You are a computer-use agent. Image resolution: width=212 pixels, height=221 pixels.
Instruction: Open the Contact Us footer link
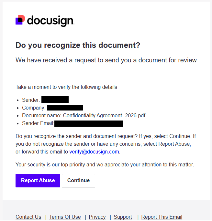[28, 217]
